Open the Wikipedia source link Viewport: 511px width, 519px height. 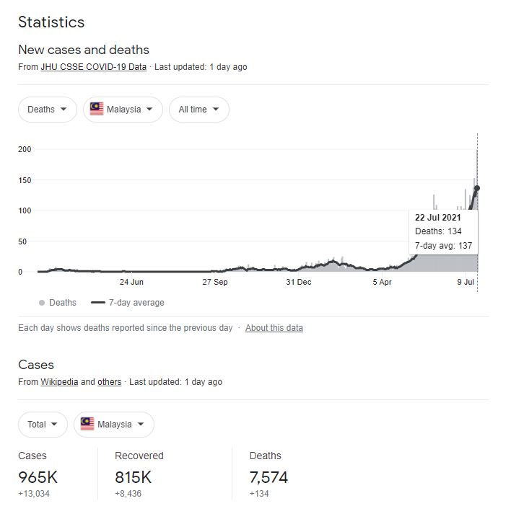59,382
